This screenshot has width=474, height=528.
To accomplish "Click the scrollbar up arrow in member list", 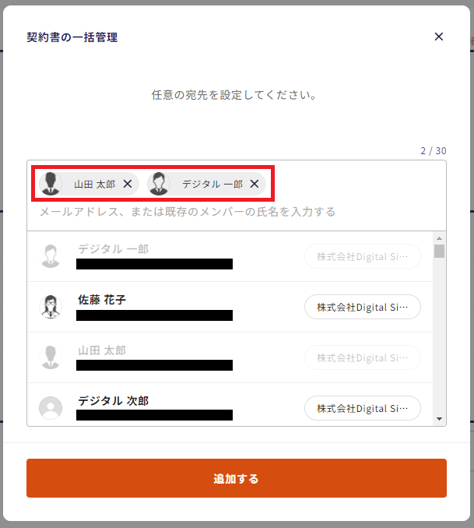I will [x=439, y=238].
